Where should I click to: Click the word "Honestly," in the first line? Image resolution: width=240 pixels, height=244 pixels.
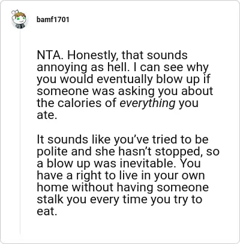click(92, 56)
